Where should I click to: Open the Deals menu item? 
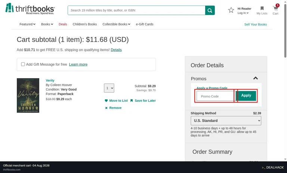[63, 24]
